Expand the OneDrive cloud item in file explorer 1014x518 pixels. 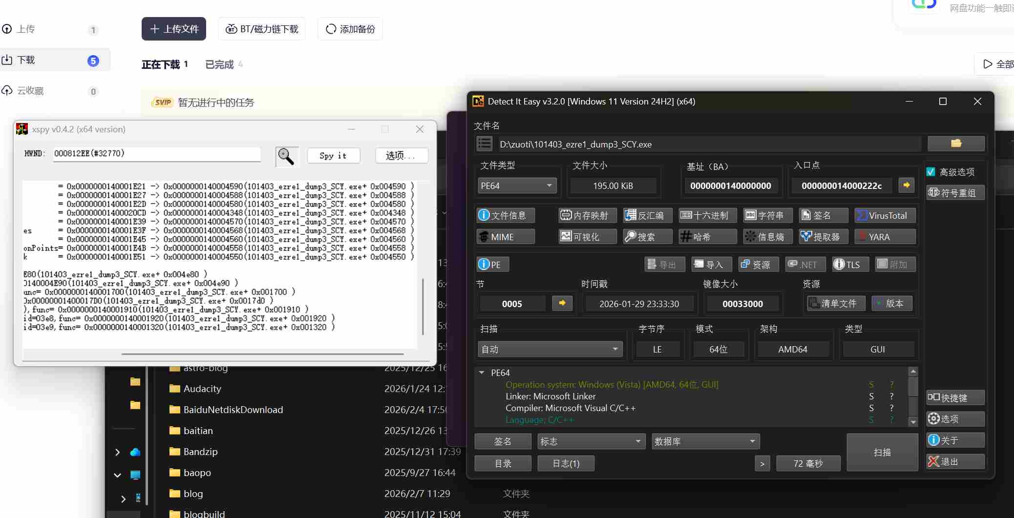[117, 452]
